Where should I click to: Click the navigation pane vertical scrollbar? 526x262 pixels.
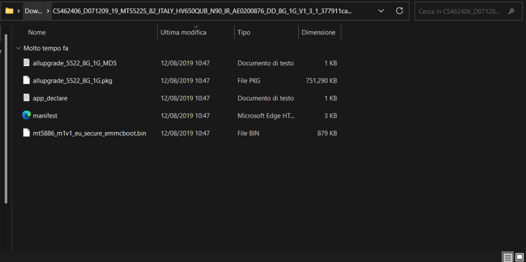6,116
